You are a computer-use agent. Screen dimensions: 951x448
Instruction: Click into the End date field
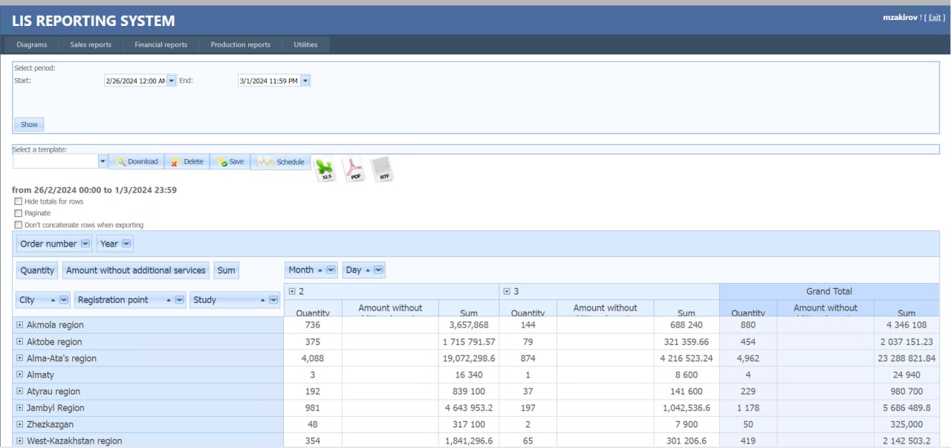(x=269, y=80)
